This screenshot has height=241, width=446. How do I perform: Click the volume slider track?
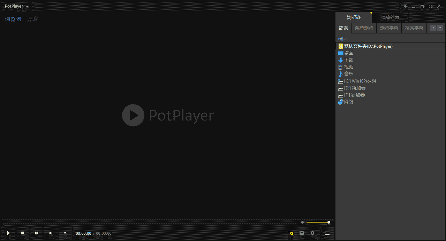point(317,222)
